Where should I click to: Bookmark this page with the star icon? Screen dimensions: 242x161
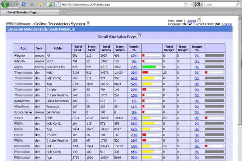click(186, 4)
